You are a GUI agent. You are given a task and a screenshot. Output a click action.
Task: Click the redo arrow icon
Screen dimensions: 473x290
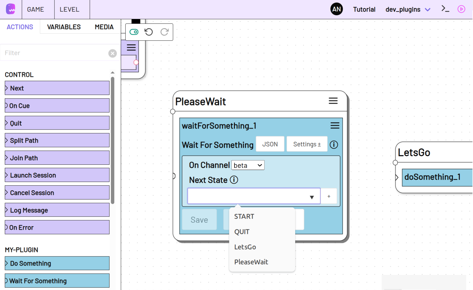pos(164,32)
